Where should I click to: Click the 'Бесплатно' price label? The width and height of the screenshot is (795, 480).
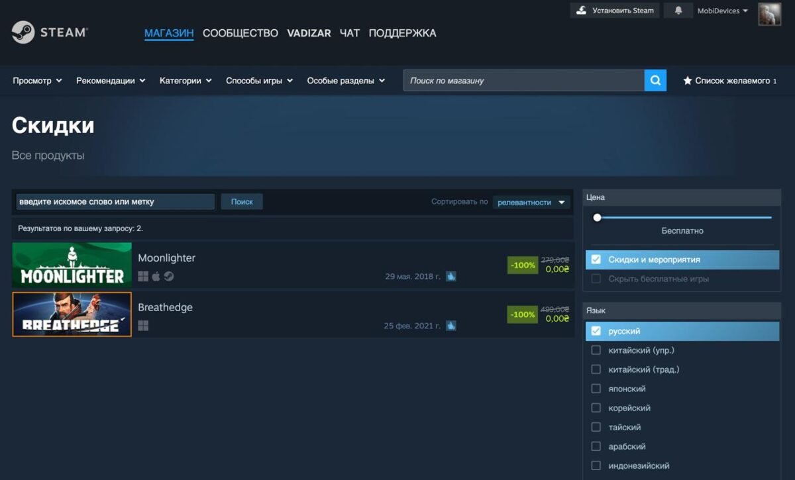point(682,231)
